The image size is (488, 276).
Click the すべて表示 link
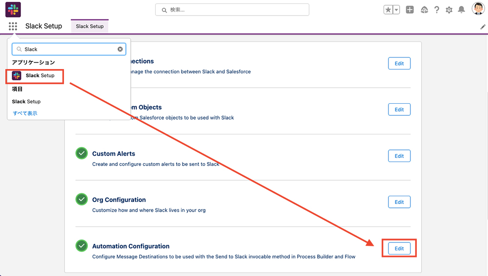coord(25,113)
